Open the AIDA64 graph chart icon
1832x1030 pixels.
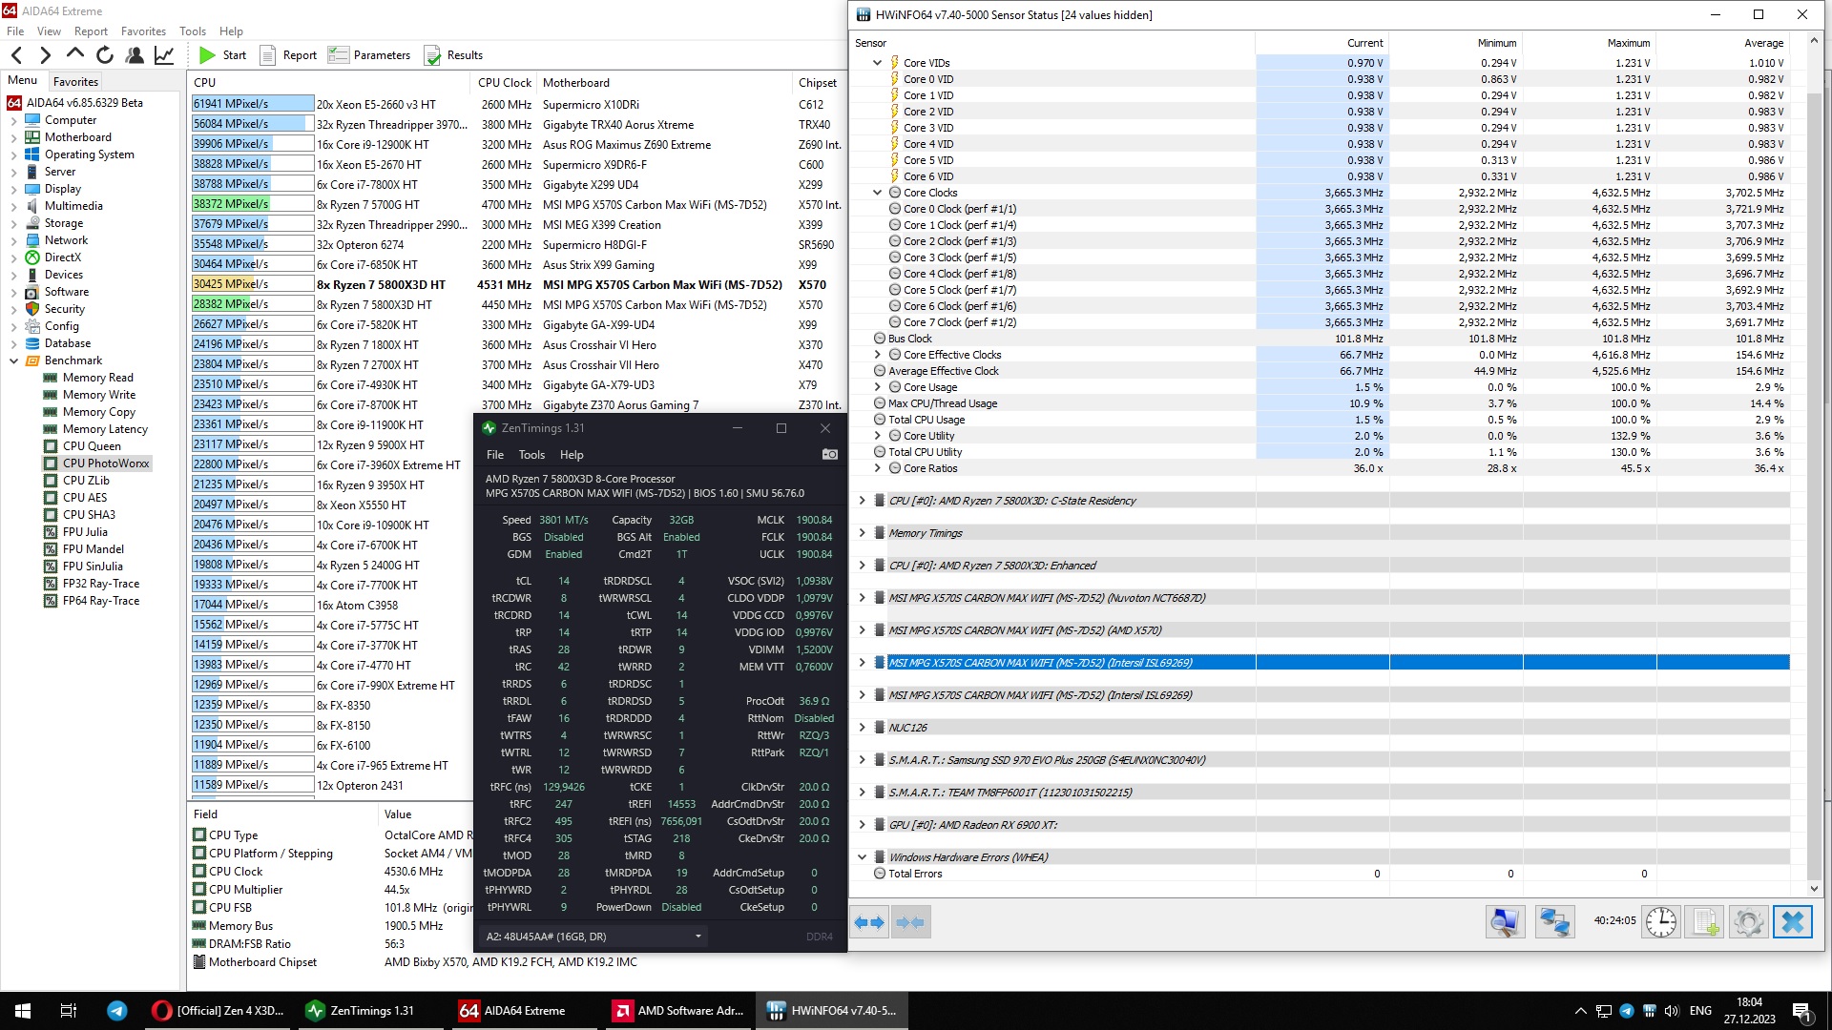point(164,55)
